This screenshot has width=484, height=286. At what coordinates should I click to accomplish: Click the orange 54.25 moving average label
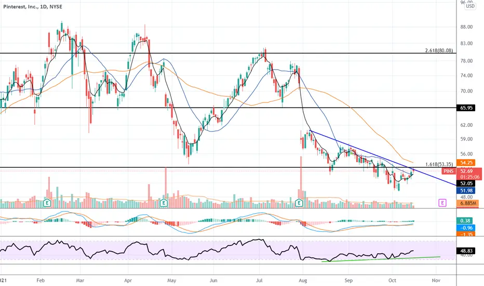(466, 163)
